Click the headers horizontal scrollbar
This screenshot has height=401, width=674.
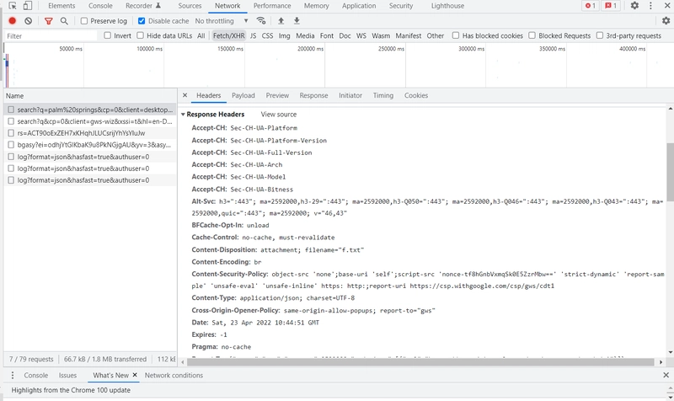(420, 362)
